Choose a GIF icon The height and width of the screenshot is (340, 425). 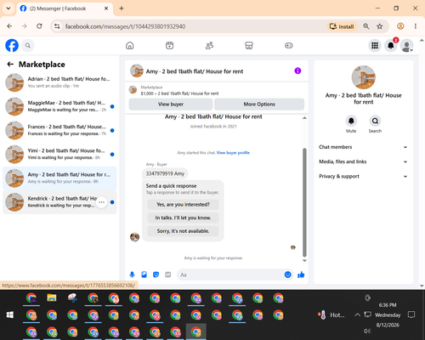(168, 275)
